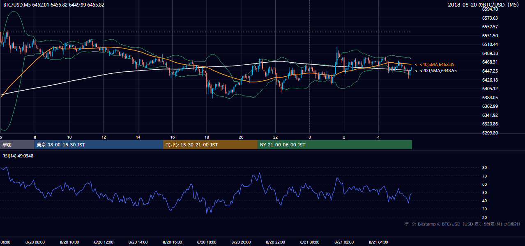This screenshot has width=525, height=246.
Task: Click hour tick 8 under the price chart
Action: [x=35, y=137]
